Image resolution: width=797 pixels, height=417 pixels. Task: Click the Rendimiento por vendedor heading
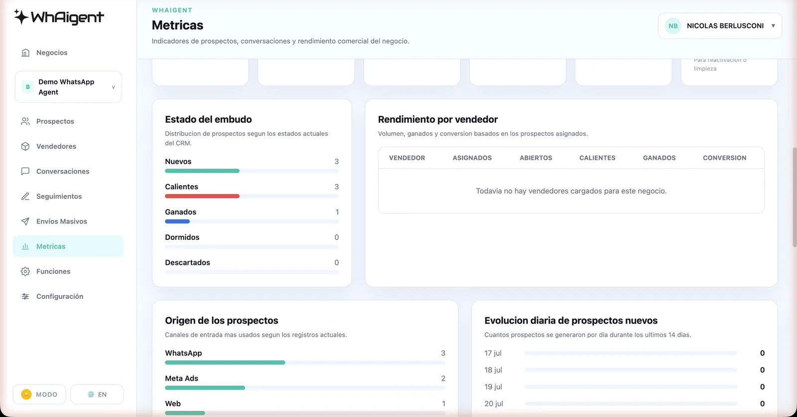(438, 119)
